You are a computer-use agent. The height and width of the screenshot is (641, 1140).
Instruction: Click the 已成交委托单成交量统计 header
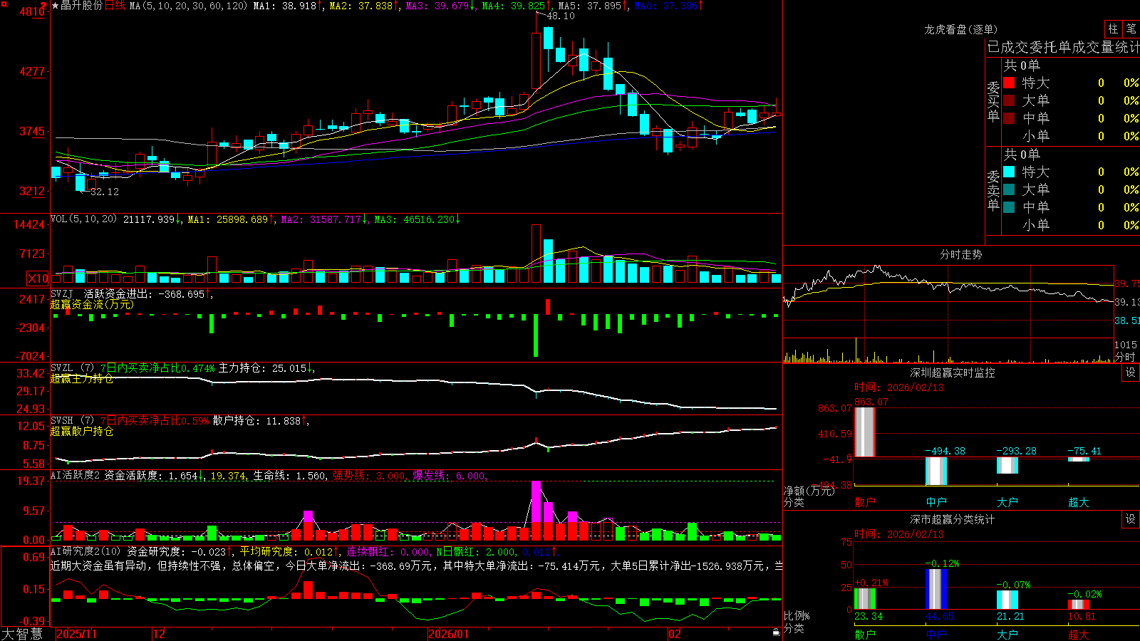coord(1063,47)
